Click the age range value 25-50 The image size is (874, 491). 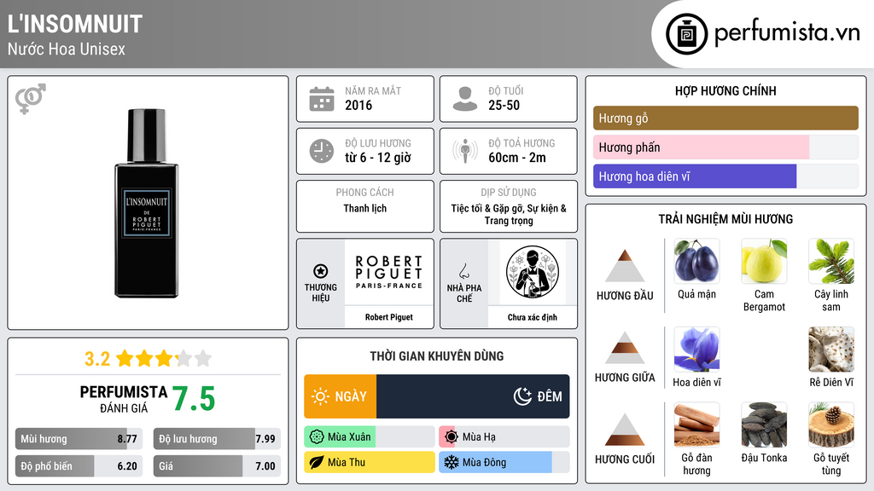click(504, 105)
